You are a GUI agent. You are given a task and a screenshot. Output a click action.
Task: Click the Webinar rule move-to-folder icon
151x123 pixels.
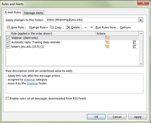click(107, 38)
